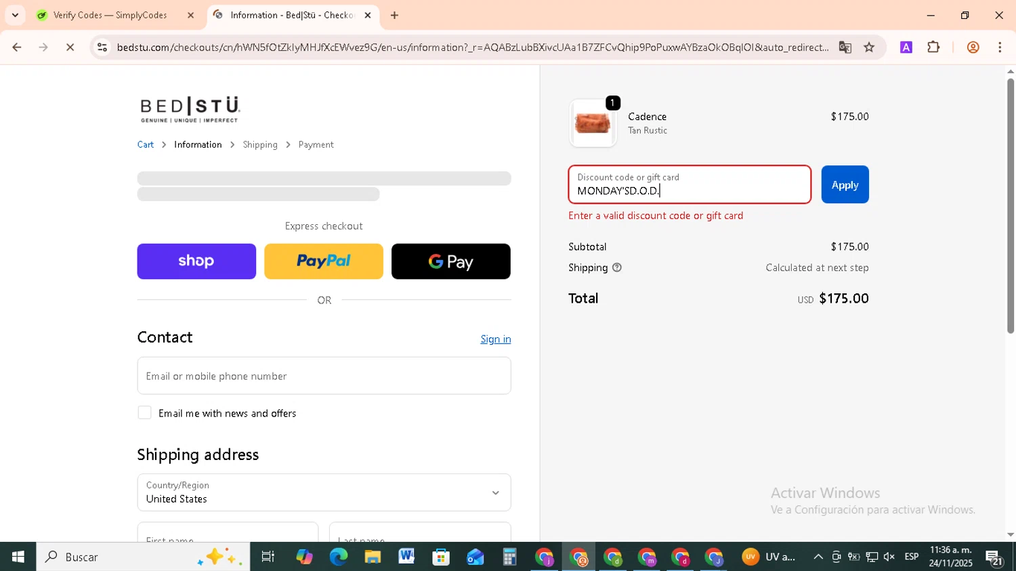Click the muted volume tray icon
The image size is (1016, 571).
[x=889, y=557]
